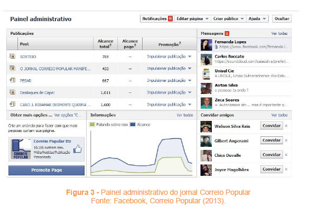This screenshot has width=309, height=207.
Task: Expand Impulsionar publicação arrow for SORTEIO post
Action: click(x=190, y=57)
